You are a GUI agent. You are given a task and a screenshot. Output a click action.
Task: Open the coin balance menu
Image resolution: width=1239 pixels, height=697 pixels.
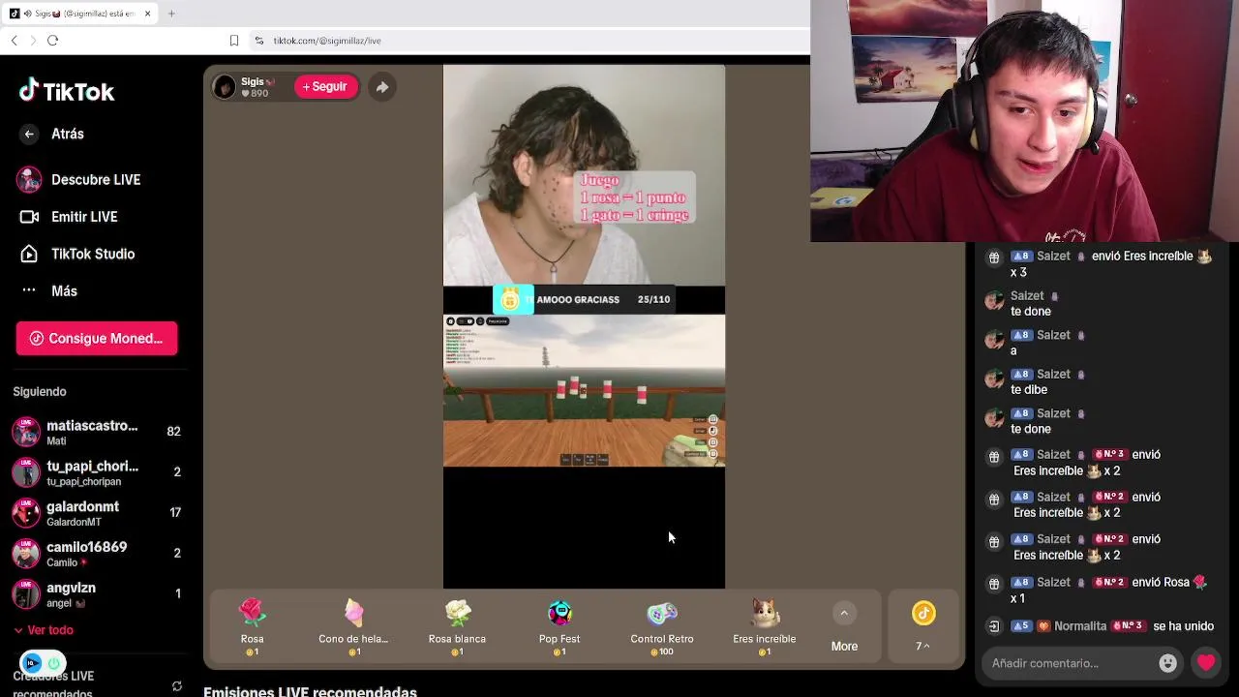(x=923, y=626)
